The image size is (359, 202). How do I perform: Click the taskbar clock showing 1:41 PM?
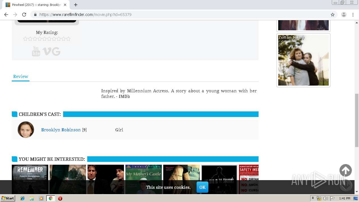click(x=345, y=198)
